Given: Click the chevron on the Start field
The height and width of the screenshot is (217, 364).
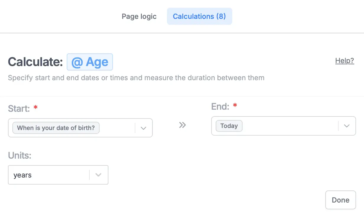Looking at the screenshot, I should pyautogui.click(x=144, y=128).
